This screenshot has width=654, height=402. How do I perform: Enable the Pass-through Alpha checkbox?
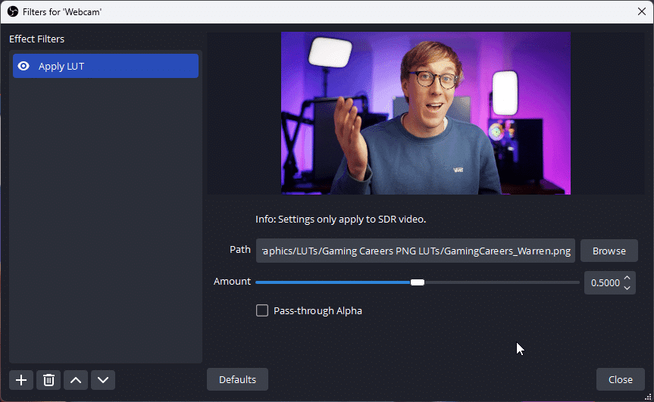pos(262,310)
